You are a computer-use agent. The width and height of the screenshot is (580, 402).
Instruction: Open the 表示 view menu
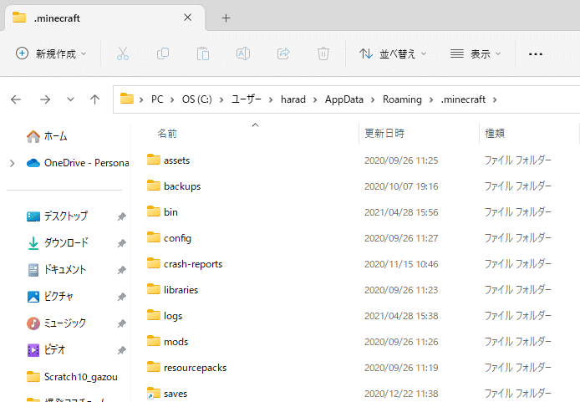476,54
